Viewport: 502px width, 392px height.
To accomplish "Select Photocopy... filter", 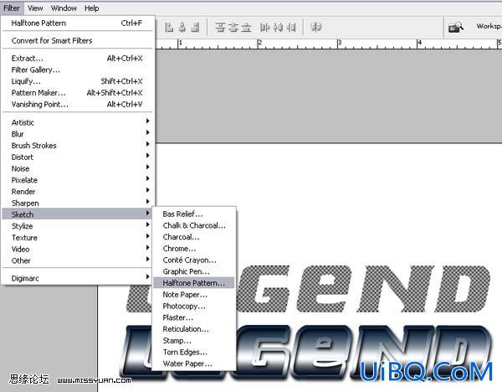I will tap(194, 306).
